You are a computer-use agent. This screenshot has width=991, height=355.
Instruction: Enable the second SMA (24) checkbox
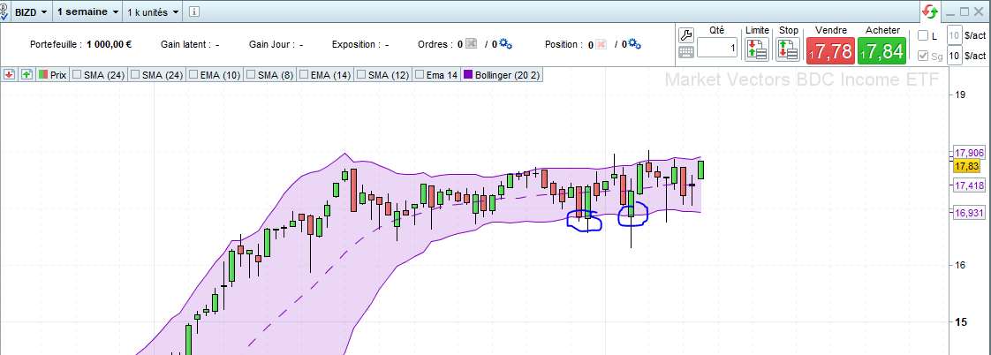(134, 74)
